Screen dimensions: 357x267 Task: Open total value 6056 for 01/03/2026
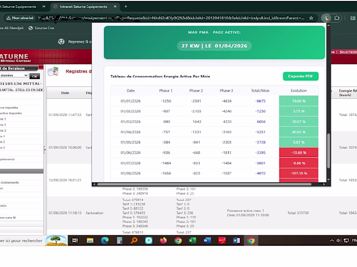coord(261,122)
